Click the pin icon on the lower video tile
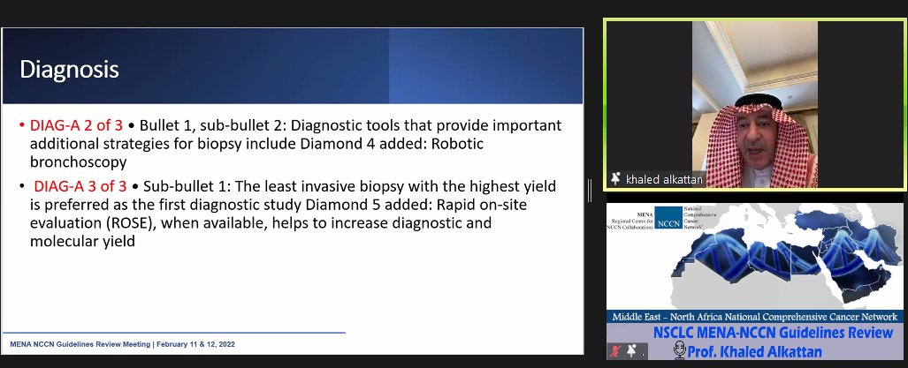 click(631, 350)
